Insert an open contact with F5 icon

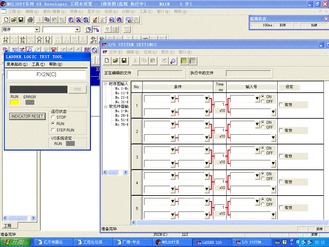point(6,40)
